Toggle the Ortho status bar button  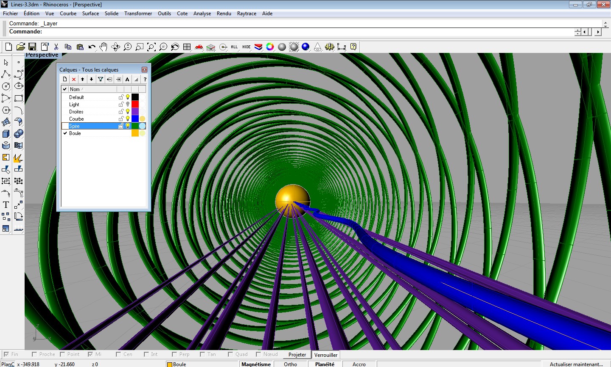291,364
